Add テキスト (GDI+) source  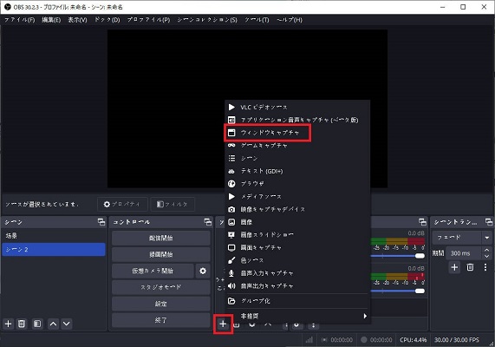coord(297,171)
